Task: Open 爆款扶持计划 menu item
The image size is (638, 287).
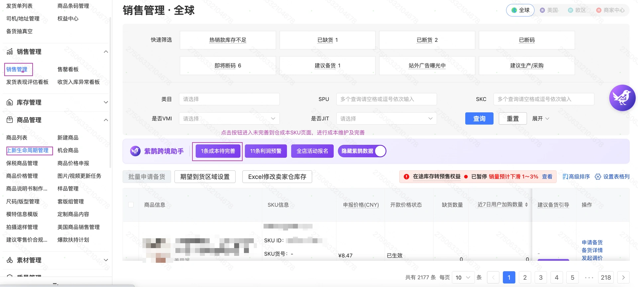Action: [x=73, y=240]
